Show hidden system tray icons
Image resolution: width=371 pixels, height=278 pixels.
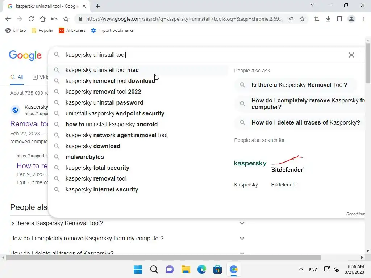tap(301, 269)
